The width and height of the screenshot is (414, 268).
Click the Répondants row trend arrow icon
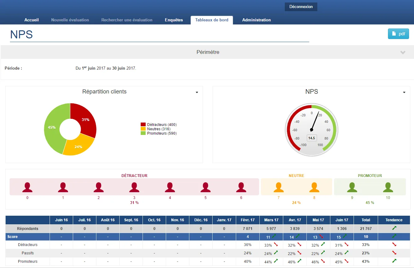pos(394,228)
